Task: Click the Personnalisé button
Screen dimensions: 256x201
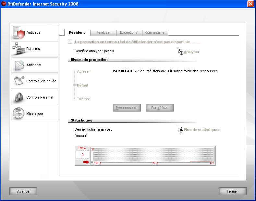Action: click(127, 108)
